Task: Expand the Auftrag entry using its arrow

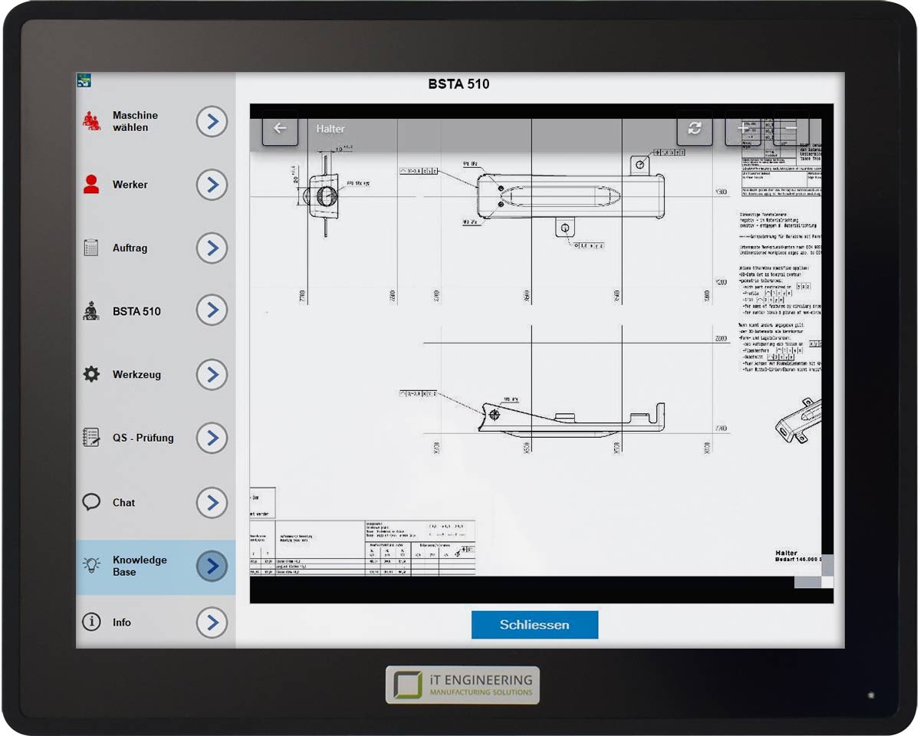Action: click(x=212, y=248)
